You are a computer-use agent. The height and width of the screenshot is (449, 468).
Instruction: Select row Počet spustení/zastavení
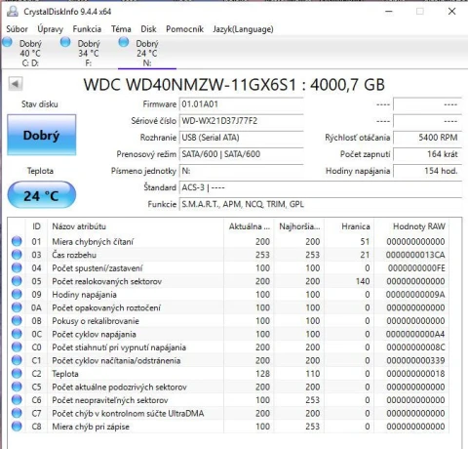228,267
